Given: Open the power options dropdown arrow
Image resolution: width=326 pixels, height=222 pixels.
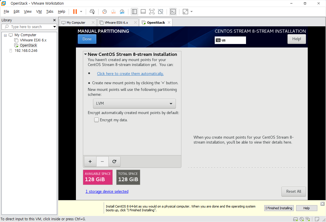Looking at the screenshot, I should 81,12.
